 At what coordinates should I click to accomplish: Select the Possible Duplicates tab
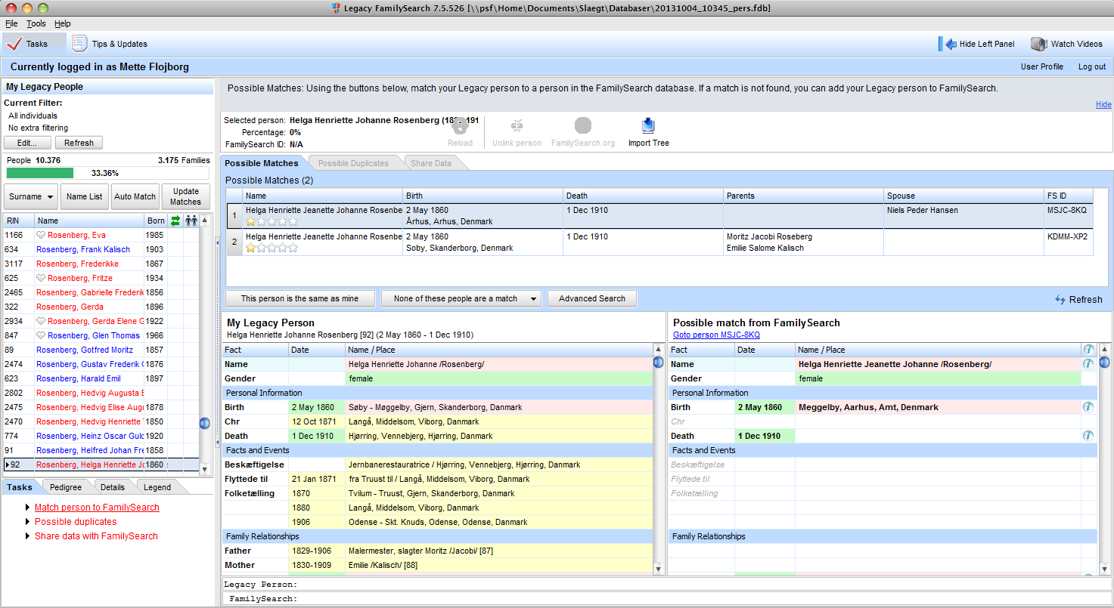(x=353, y=163)
